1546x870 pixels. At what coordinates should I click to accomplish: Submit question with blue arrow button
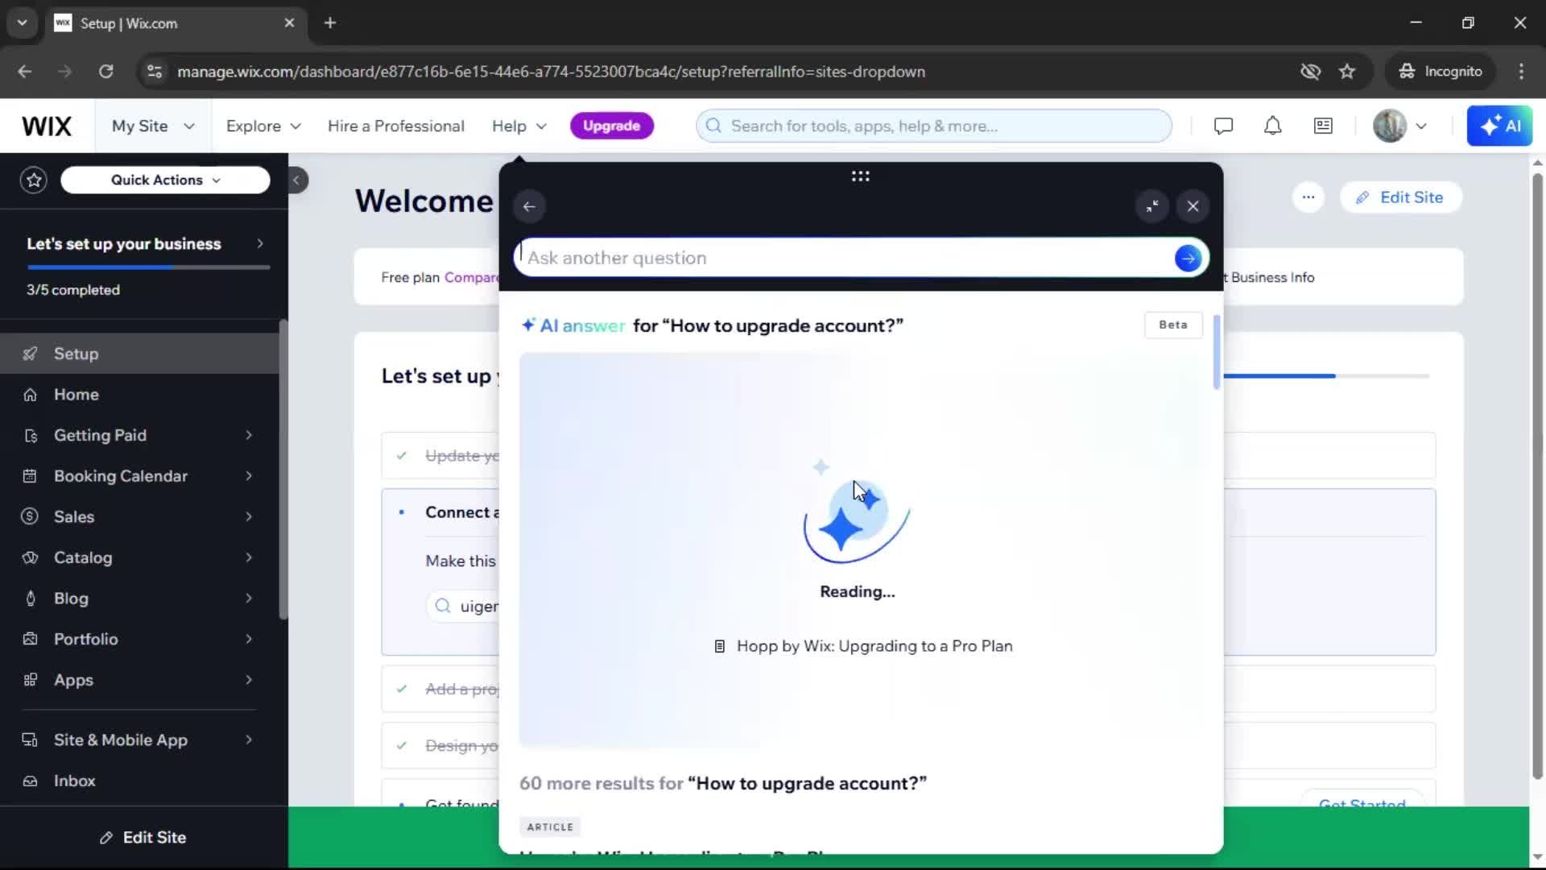[1188, 259]
